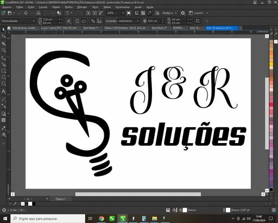Click the Export icon
278x223 pixels.
[x=94, y=13]
